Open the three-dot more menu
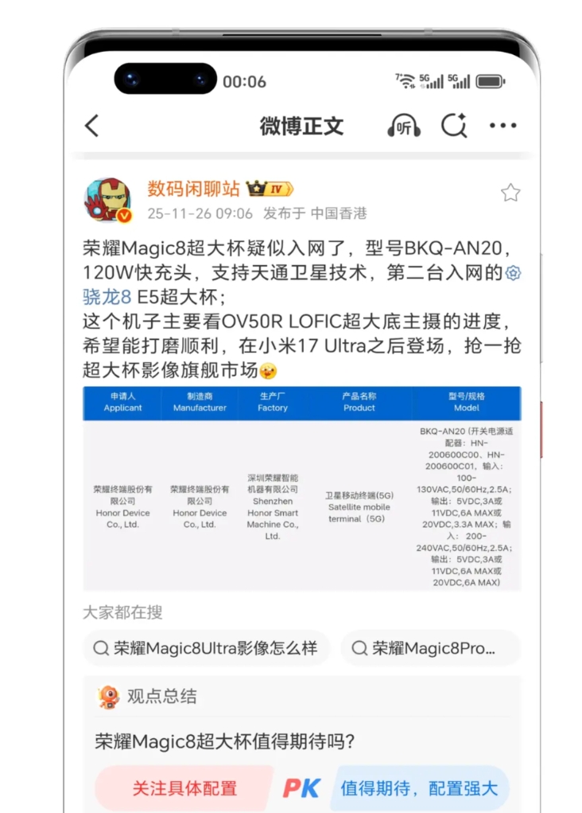The width and height of the screenshot is (582, 813). [502, 126]
